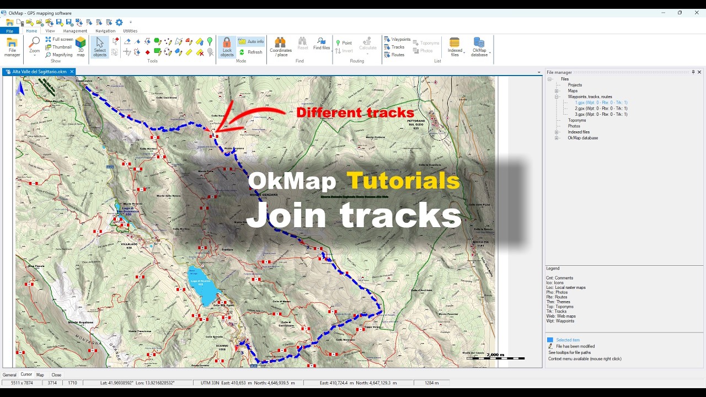Select 2.gpx in the file tree

[x=601, y=109]
